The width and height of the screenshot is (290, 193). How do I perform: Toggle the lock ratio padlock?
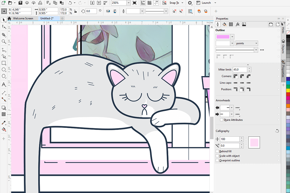click(x=76, y=11)
